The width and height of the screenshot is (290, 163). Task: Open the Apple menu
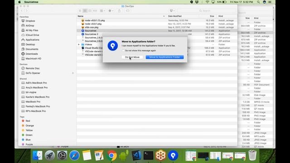pos(19,2)
